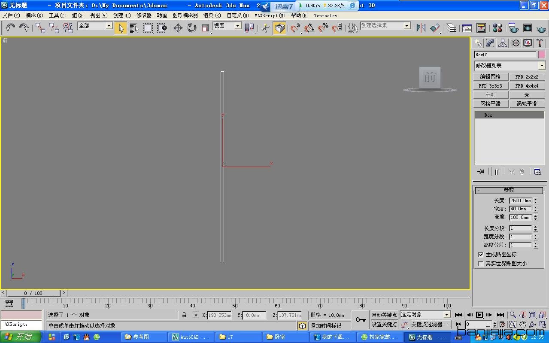Click the time slider 0 / 100 handle
The height and width of the screenshot is (343, 549).
tap(33, 293)
